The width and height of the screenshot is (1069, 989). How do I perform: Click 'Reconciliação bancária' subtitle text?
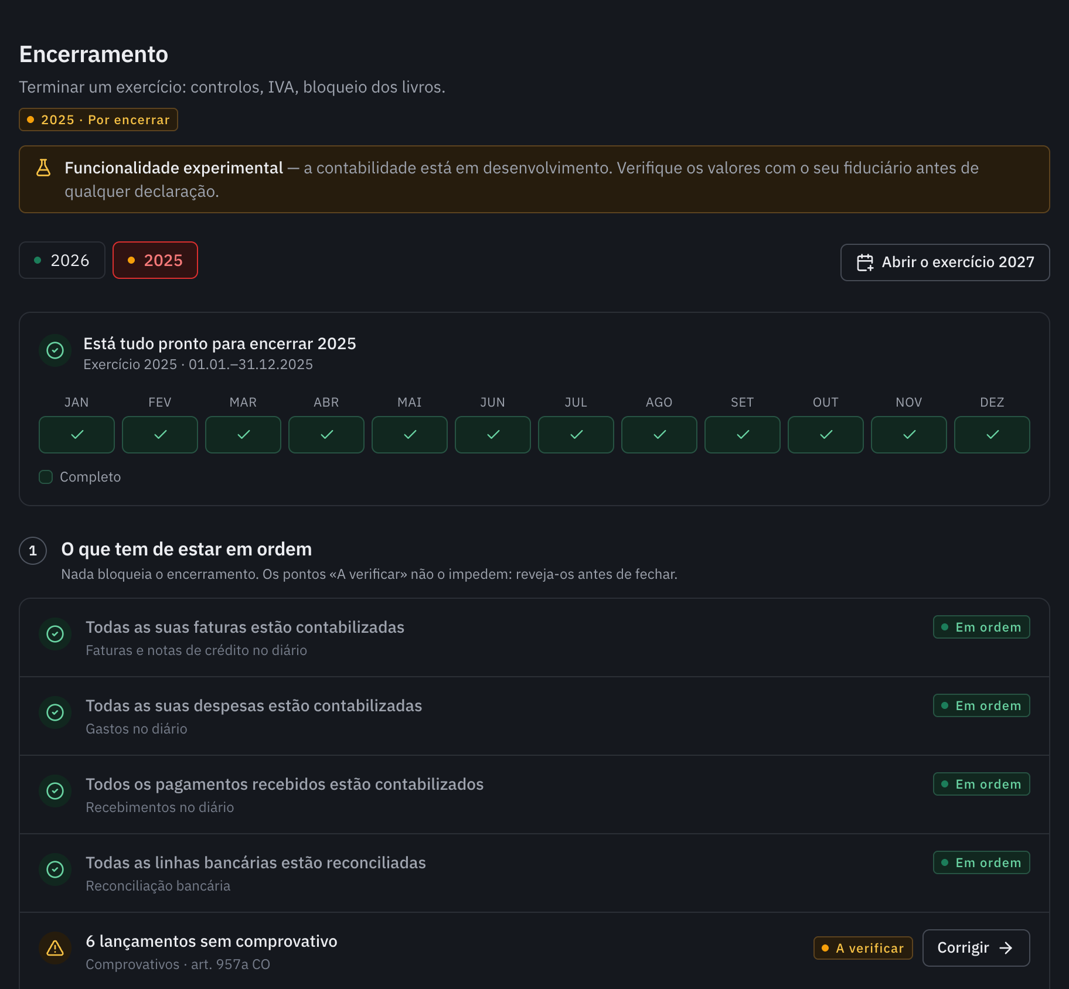tap(158, 886)
